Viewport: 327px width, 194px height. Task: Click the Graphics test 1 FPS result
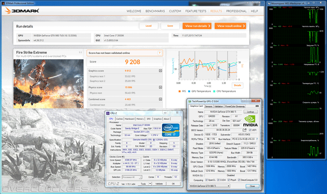[130, 76]
